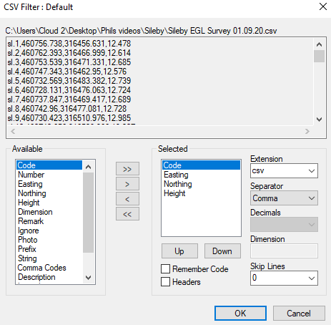331x325 pixels.
Task: Enable the Remember Code checkbox
Action: tap(165, 268)
